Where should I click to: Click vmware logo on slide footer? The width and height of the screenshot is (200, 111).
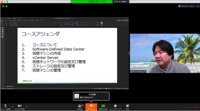click(27, 81)
